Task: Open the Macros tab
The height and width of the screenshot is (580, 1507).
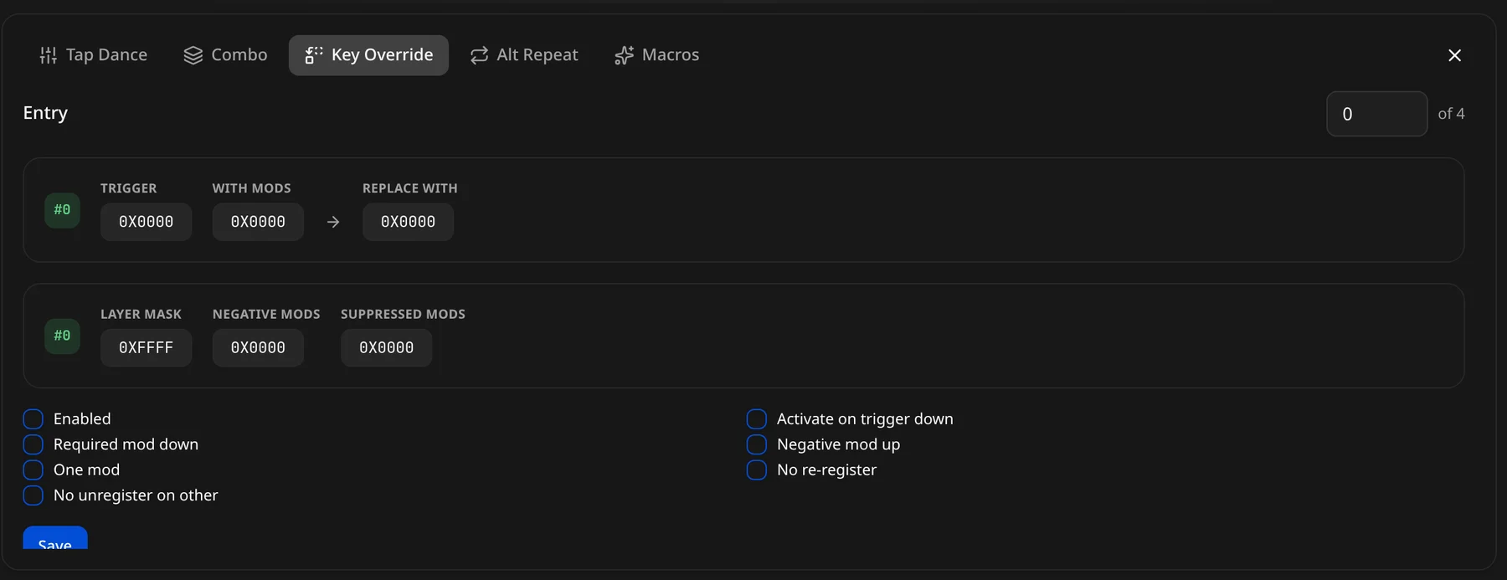Action: [656, 55]
